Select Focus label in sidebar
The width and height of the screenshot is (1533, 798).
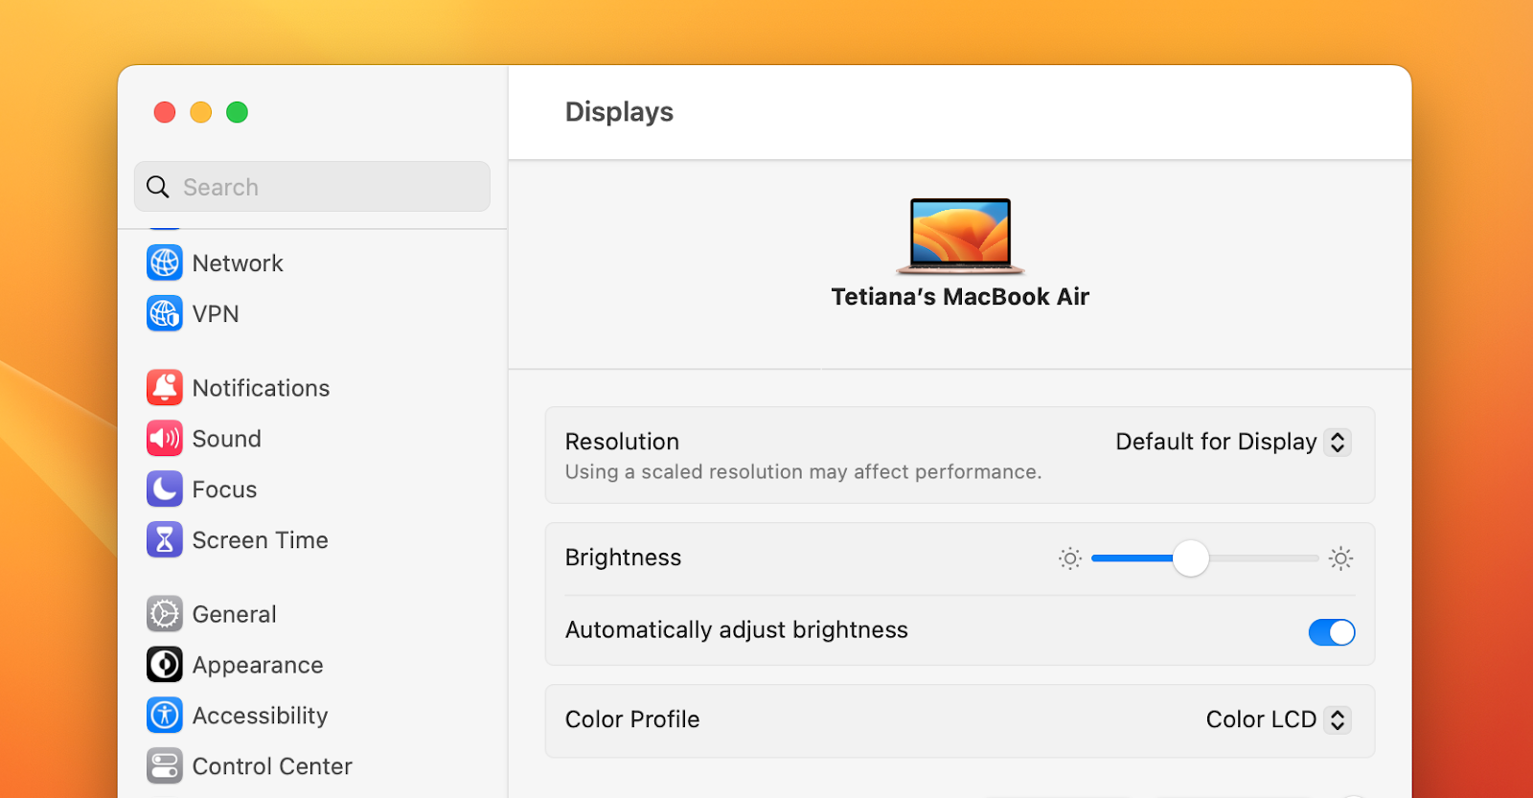pyautogui.click(x=224, y=490)
